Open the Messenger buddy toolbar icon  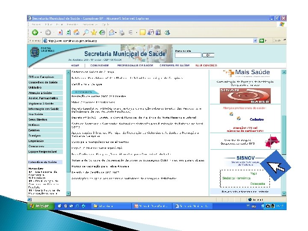pos(167,33)
